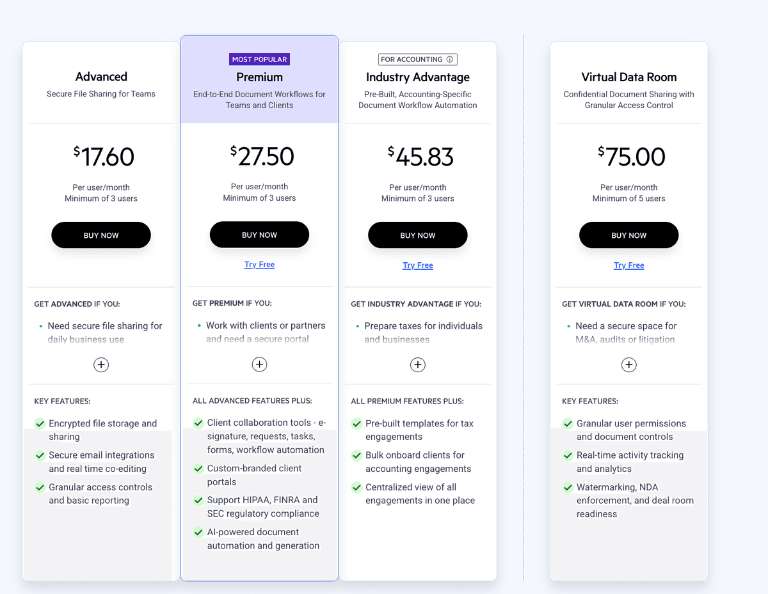Open Try Free under Industry Advantage
Screen dimensions: 768x594
click(x=417, y=265)
